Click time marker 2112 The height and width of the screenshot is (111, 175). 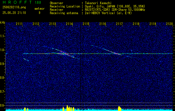36,24
